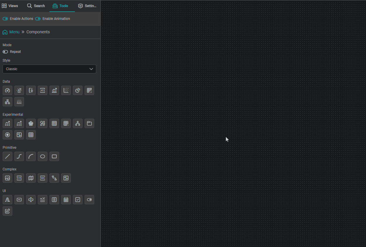This screenshot has width=366, height=247.
Task: Add the list box UI component
Action: [54, 200]
